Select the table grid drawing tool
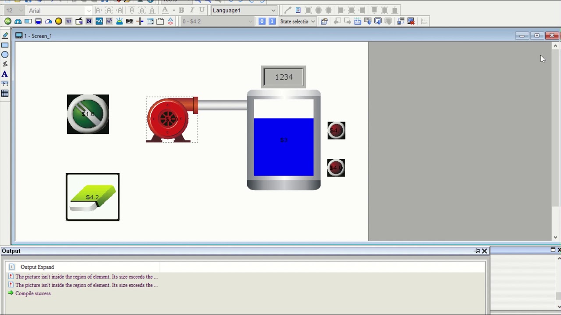 tap(5, 93)
